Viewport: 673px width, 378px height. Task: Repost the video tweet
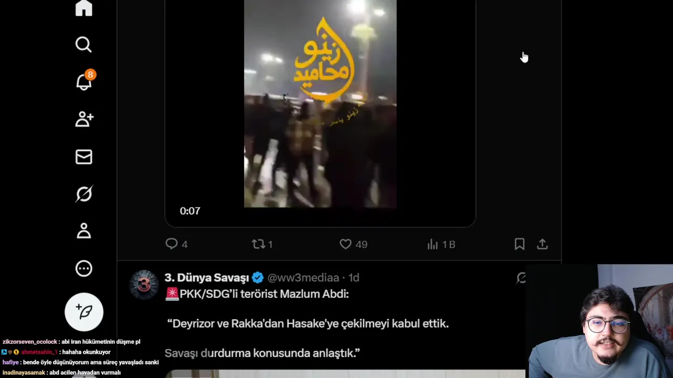pyautogui.click(x=262, y=244)
